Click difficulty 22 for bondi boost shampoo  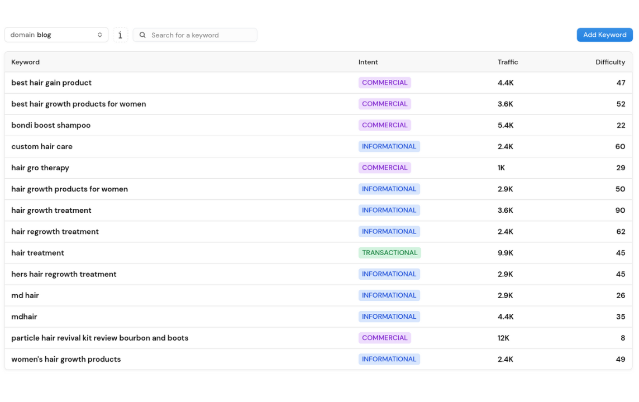621,125
